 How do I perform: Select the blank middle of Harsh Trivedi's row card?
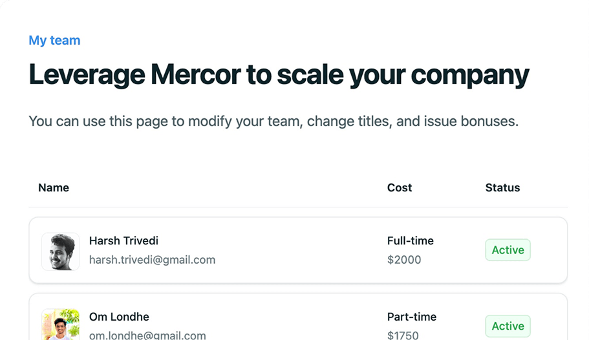297,251
